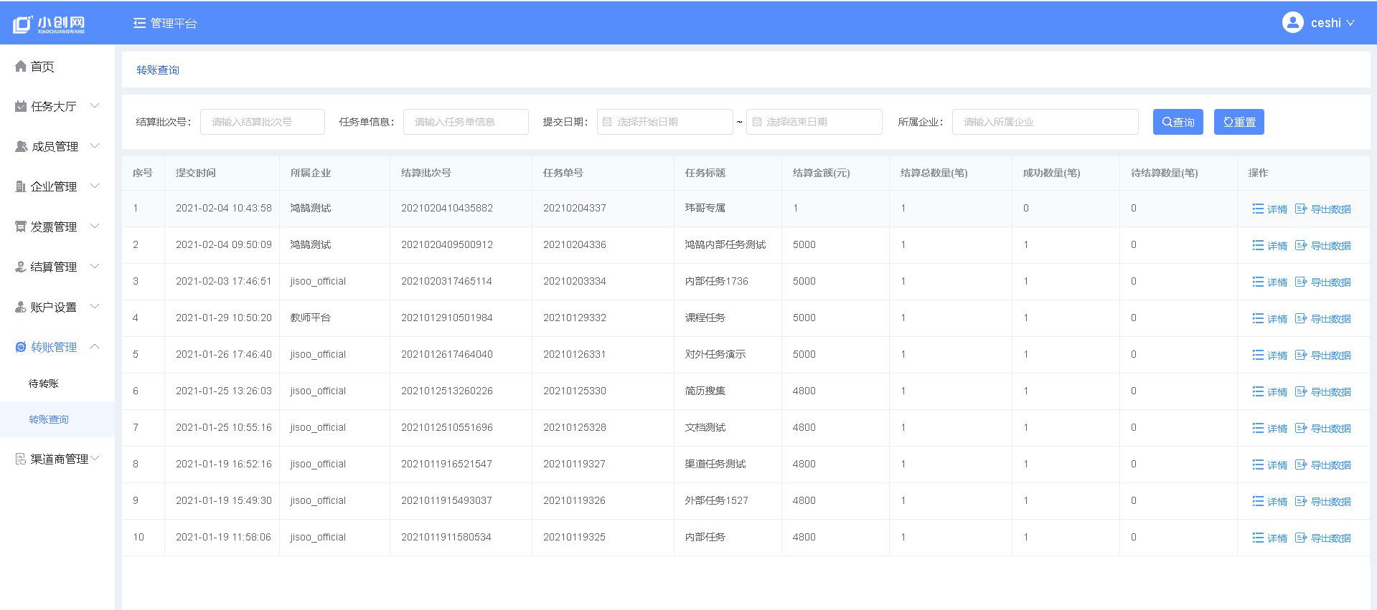The height and width of the screenshot is (610, 1377).
Task: Focus the 结算批次号 input field
Action: click(x=263, y=122)
